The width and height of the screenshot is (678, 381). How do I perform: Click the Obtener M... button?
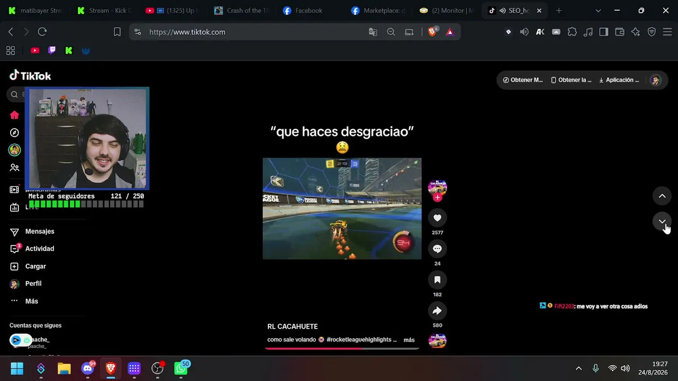pos(523,80)
